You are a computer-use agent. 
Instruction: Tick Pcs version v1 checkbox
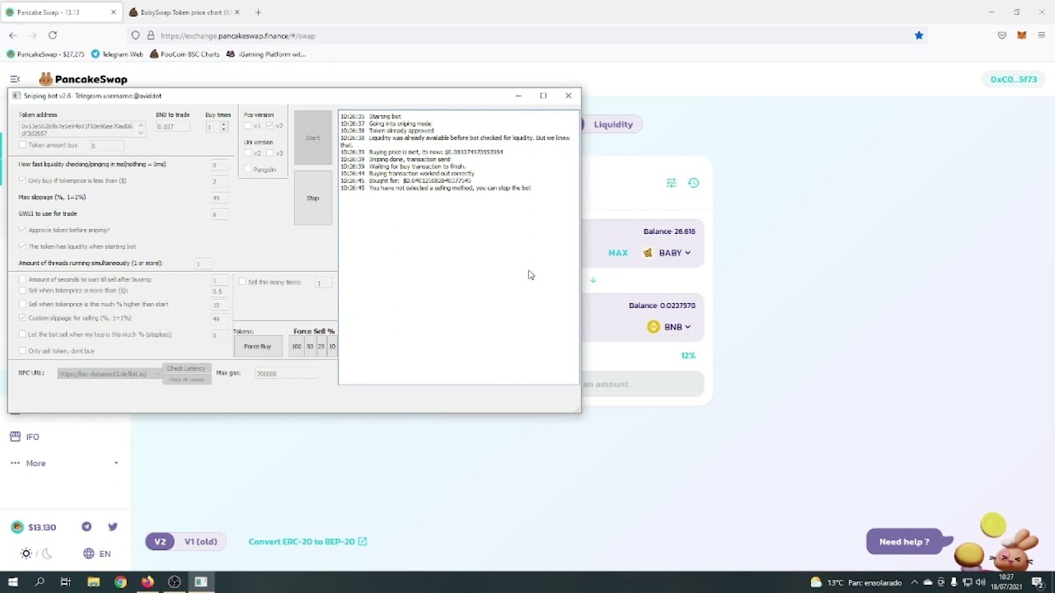tap(248, 126)
